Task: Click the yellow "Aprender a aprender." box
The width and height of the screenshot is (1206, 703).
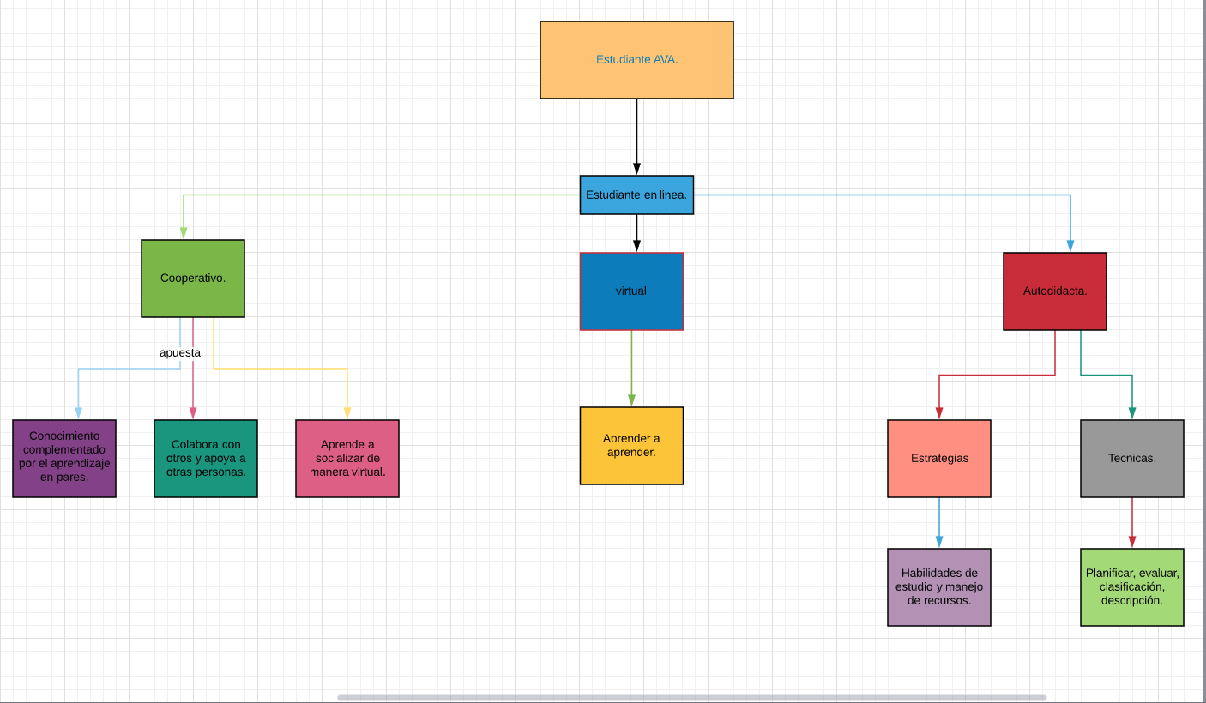Action: coord(631,445)
